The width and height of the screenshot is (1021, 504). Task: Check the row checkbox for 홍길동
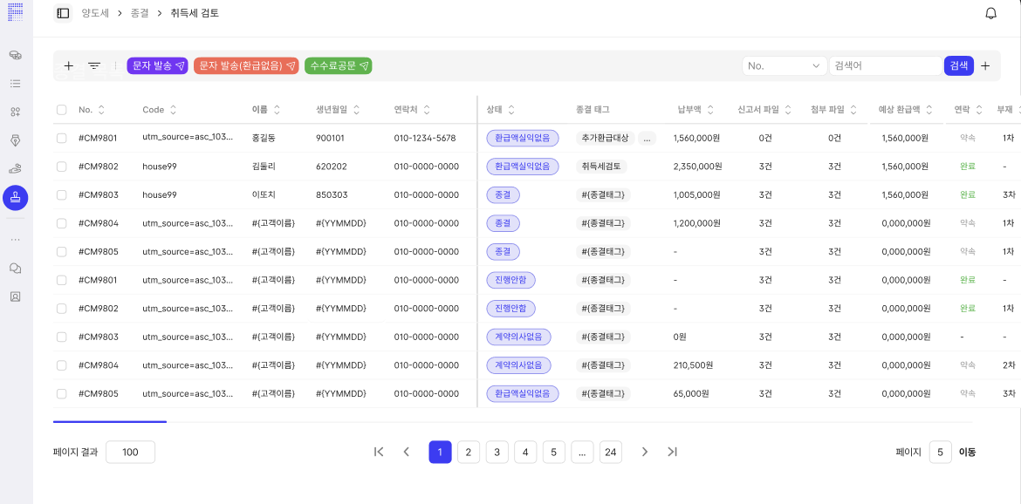click(61, 138)
